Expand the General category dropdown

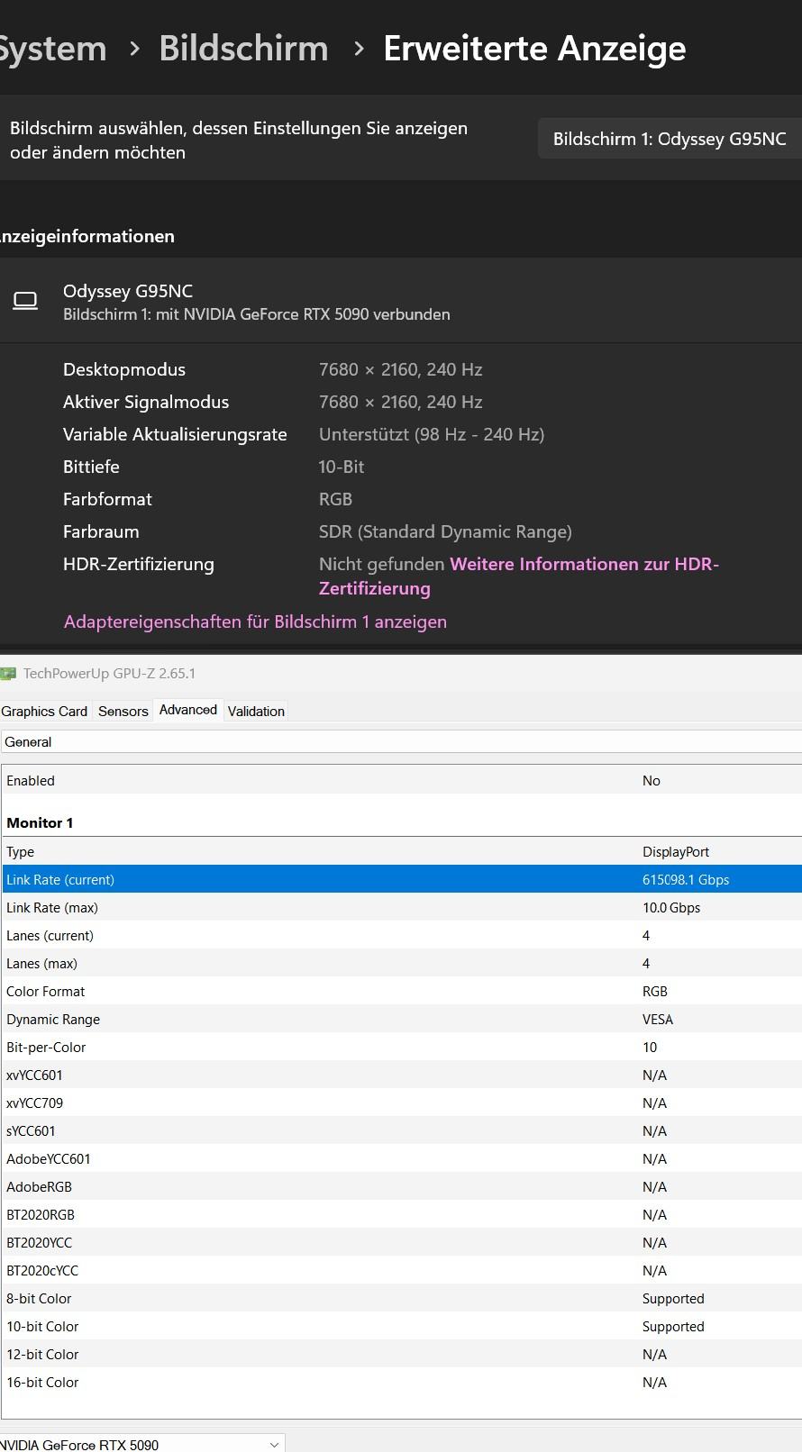tap(401, 741)
